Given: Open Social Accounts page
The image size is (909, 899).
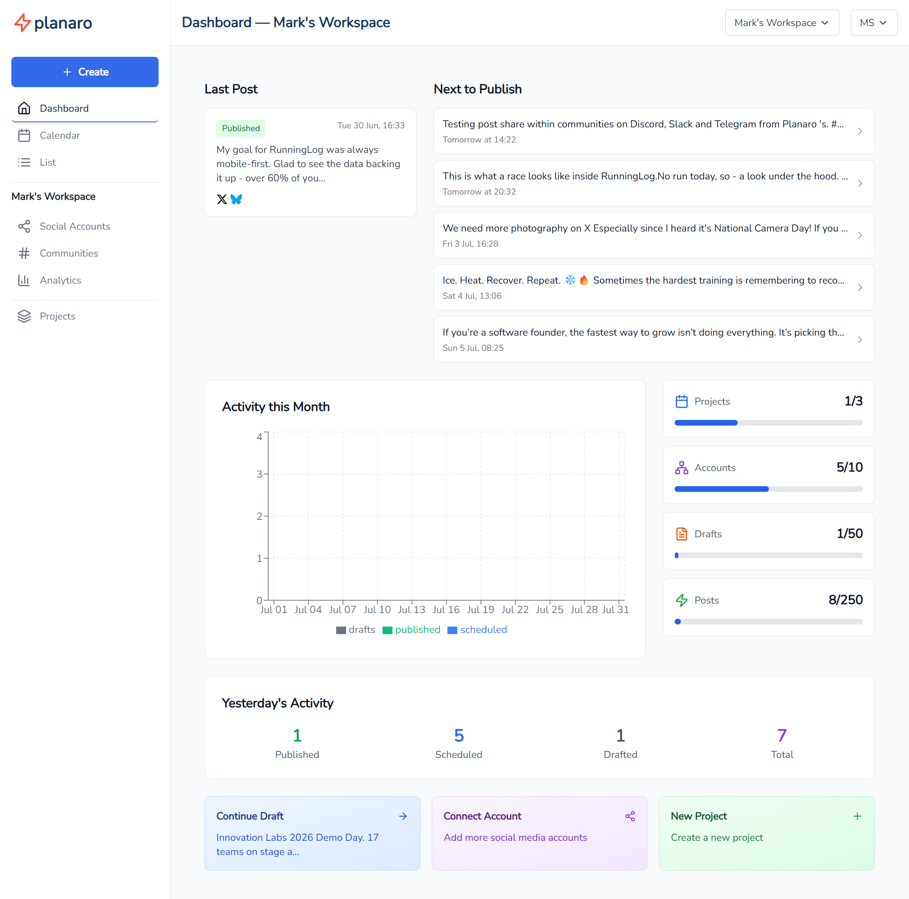Looking at the screenshot, I should 85,226.
